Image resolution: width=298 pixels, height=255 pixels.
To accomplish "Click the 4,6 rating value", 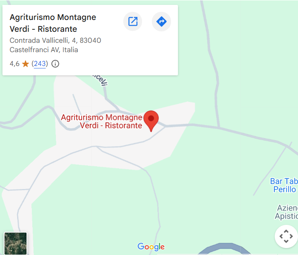I will [15, 64].
